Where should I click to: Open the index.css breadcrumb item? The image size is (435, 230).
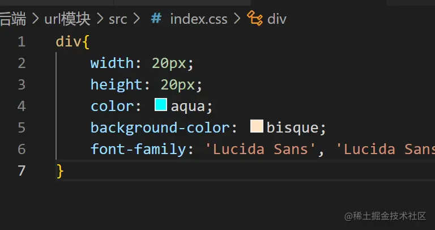[198, 19]
